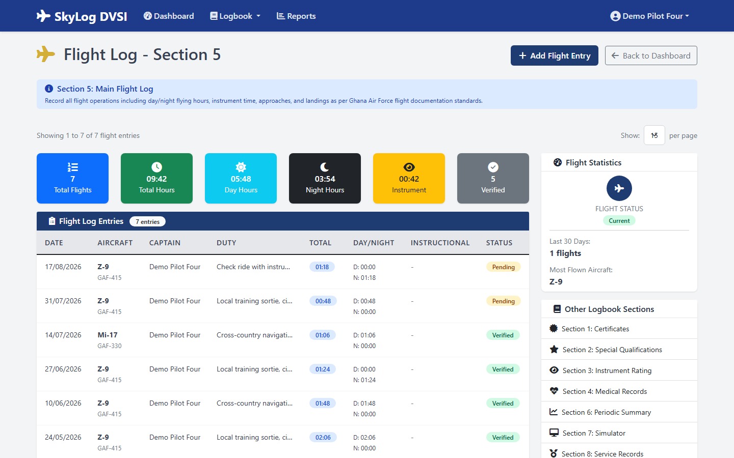
Task: Click the SkyLog DVSI airplane logo icon
Action: tap(43, 16)
